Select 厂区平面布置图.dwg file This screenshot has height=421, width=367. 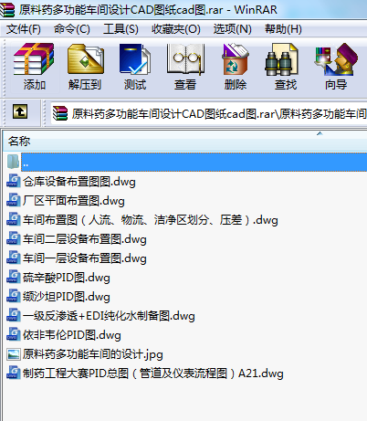click(x=73, y=201)
